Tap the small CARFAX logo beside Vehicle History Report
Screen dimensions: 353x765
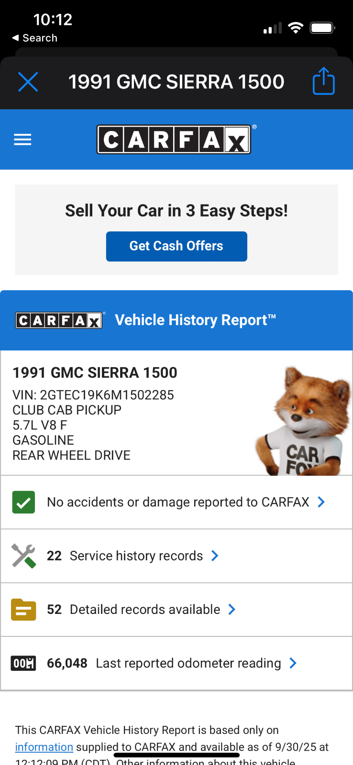click(x=59, y=320)
